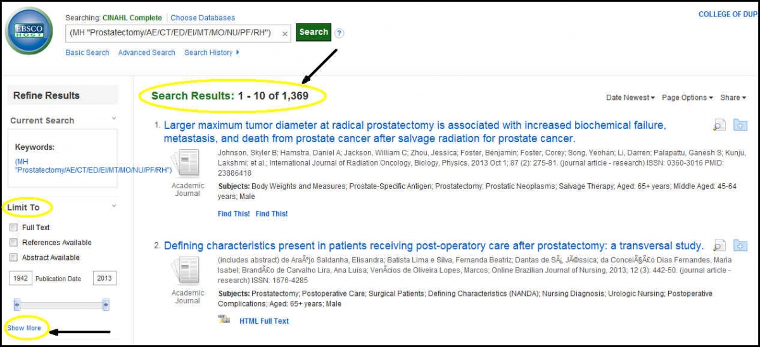760x347 pixels.
Task: Go to Advanced Search
Action: click(x=146, y=52)
